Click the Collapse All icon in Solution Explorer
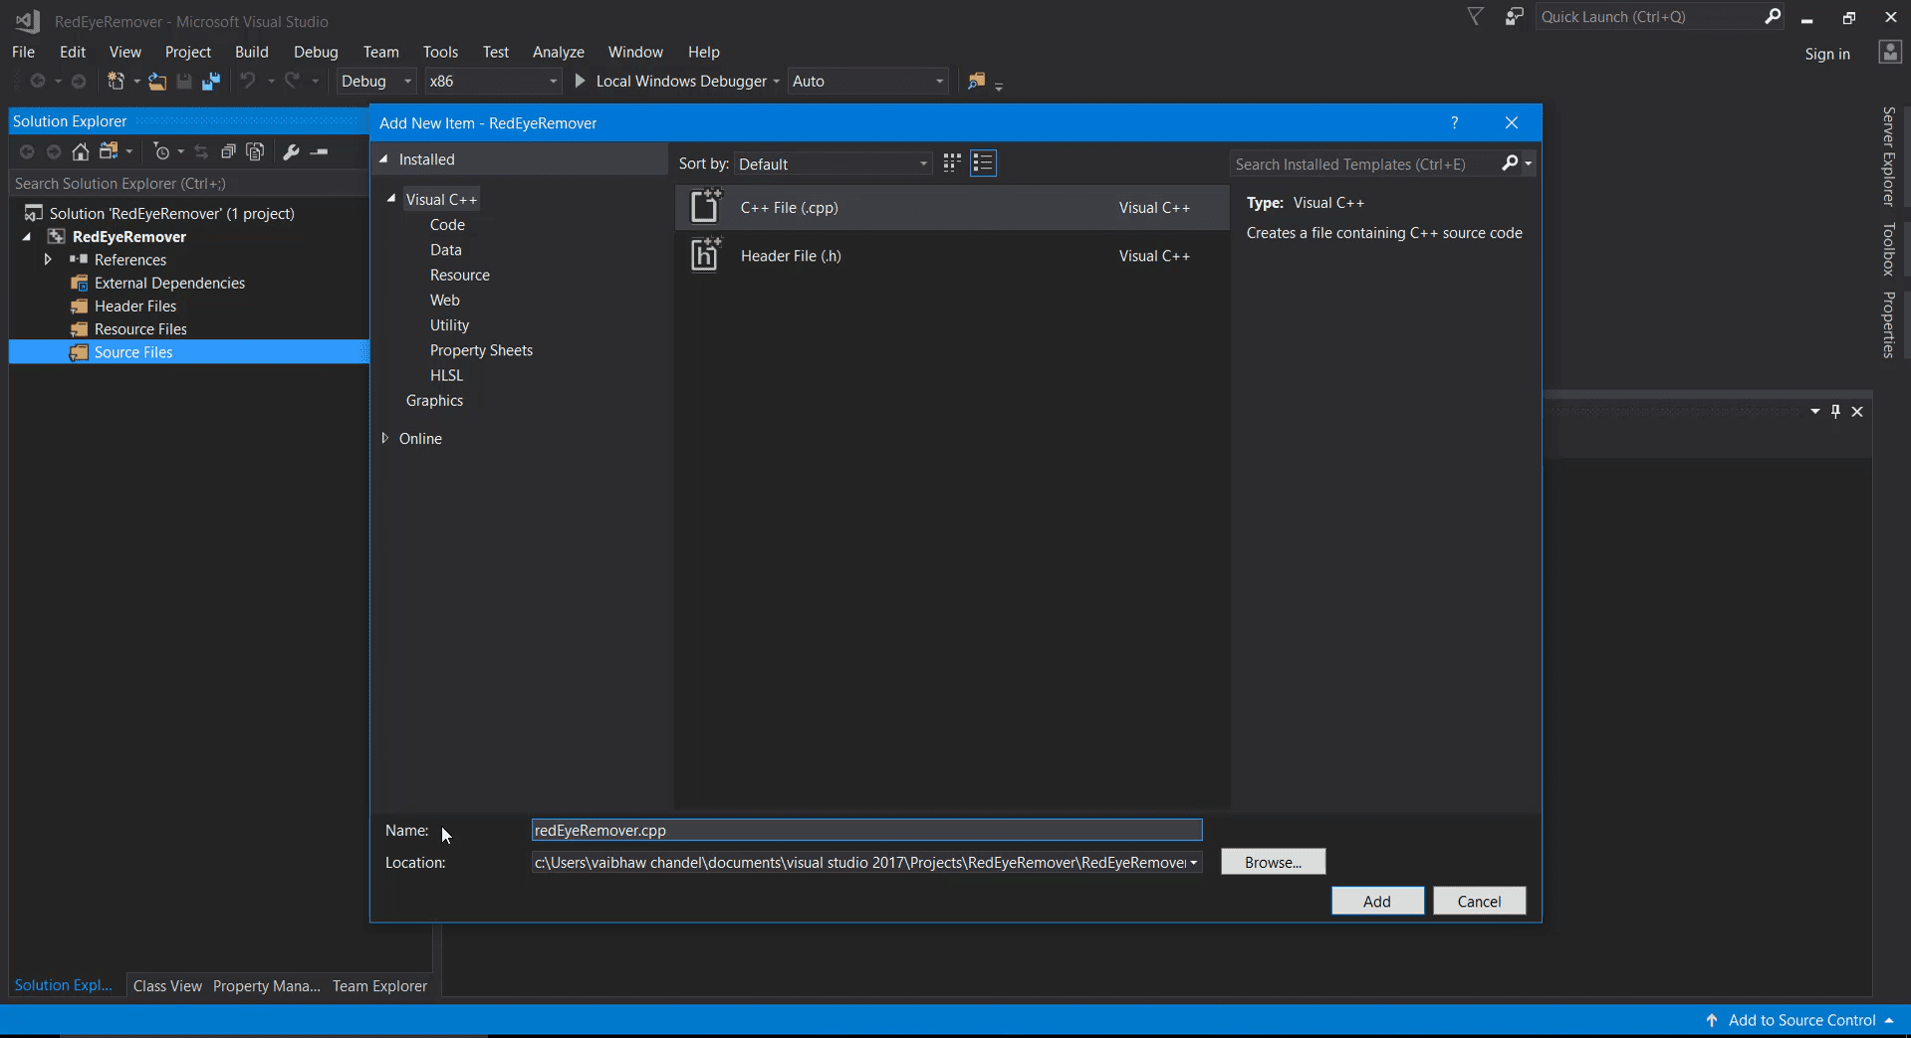 [228, 151]
